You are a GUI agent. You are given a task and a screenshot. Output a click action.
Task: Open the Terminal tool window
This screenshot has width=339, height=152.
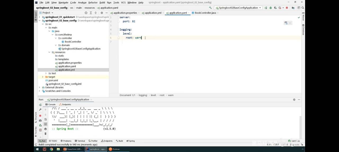pyautogui.click(x=79, y=141)
